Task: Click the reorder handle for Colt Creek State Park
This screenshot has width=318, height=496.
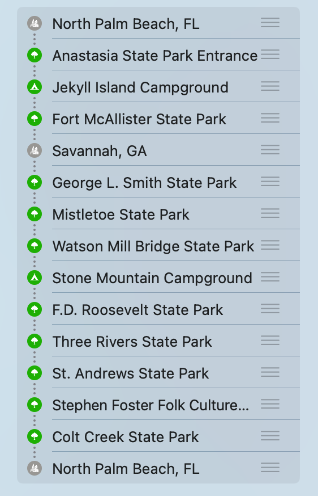Action: [x=270, y=436]
